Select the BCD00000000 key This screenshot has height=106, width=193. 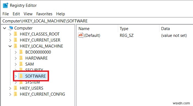[38, 52]
